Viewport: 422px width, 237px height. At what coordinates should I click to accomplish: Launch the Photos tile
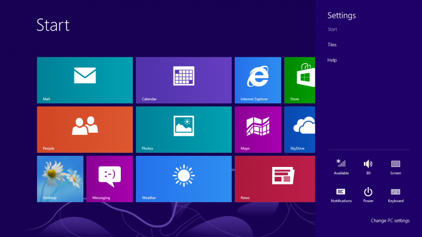[x=184, y=129]
